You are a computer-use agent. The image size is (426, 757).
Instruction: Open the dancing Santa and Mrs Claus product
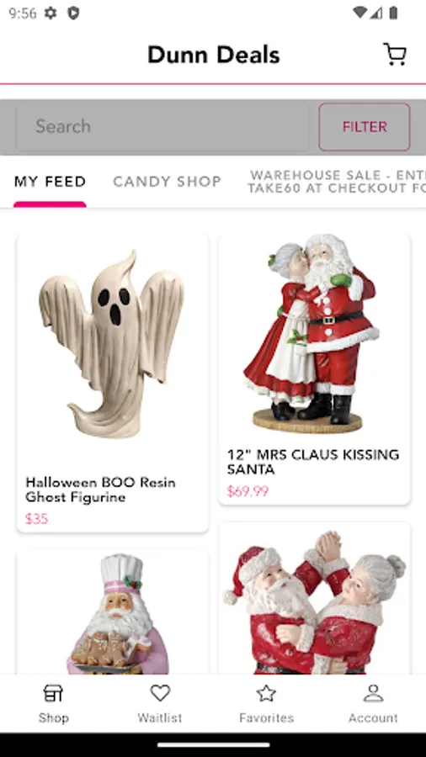click(314, 599)
